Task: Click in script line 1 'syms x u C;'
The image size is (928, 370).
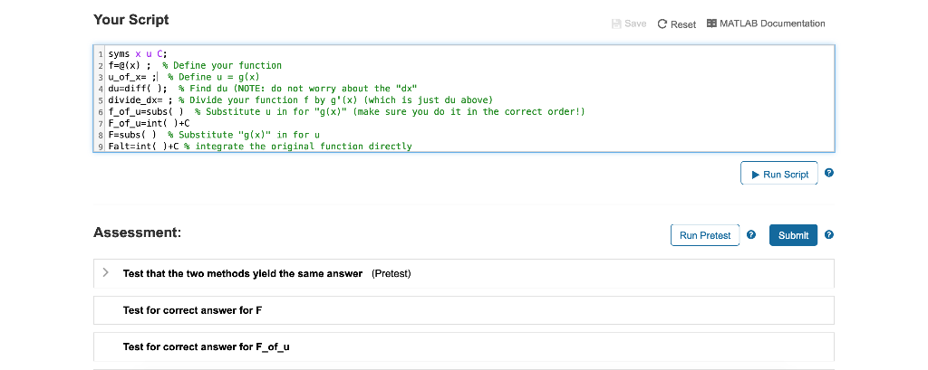Action: tap(138, 53)
